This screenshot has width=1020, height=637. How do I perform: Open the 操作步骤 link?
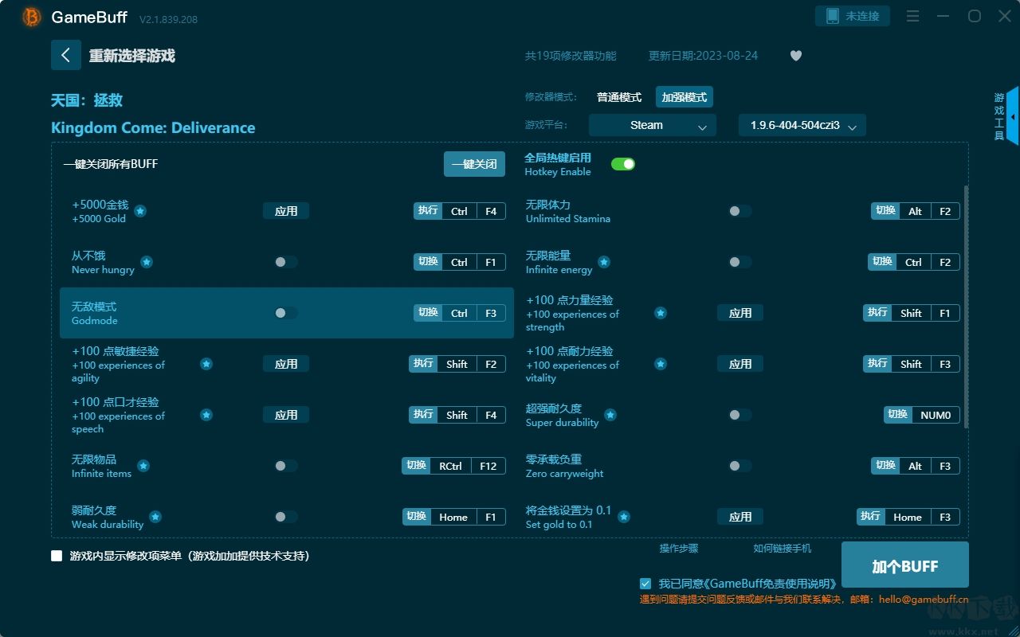(679, 549)
